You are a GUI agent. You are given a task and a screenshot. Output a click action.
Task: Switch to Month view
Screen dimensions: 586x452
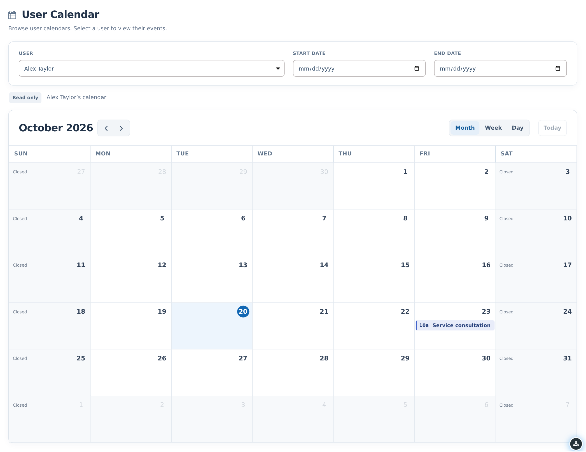(x=465, y=128)
